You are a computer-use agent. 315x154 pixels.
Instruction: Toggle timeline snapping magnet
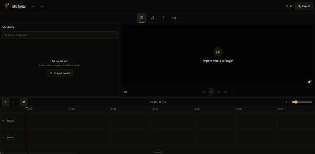coord(24,102)
